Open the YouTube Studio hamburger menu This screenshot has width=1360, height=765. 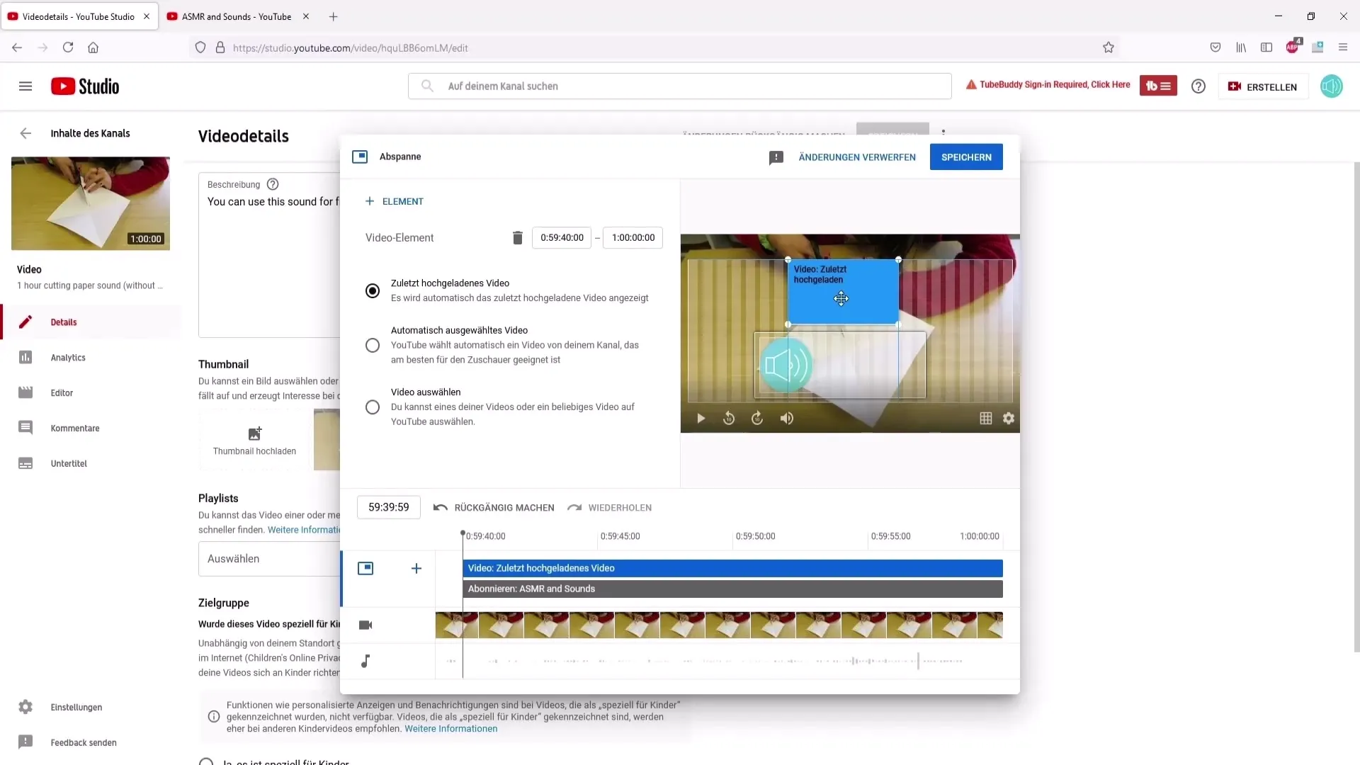tap(25, 86)
